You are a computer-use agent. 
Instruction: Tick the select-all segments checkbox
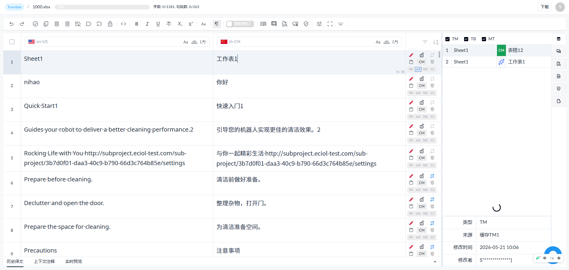(x=12, y=42)
